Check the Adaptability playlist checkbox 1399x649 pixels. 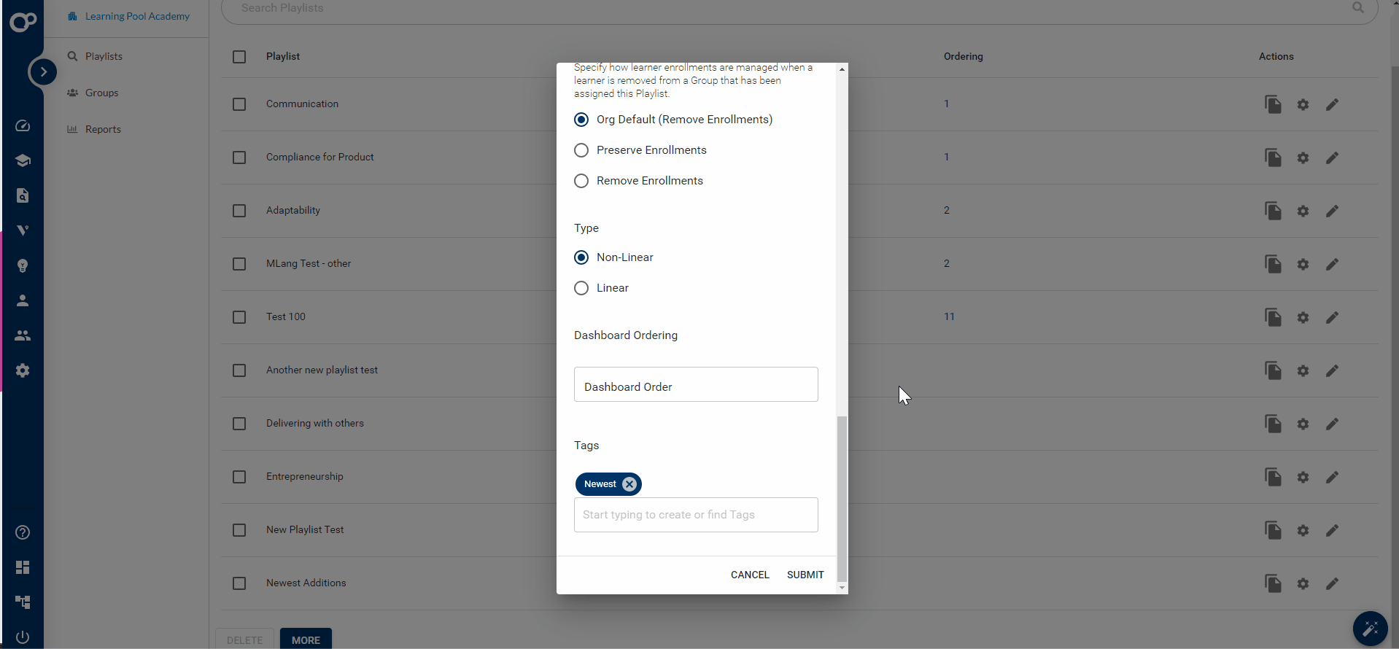239,211
